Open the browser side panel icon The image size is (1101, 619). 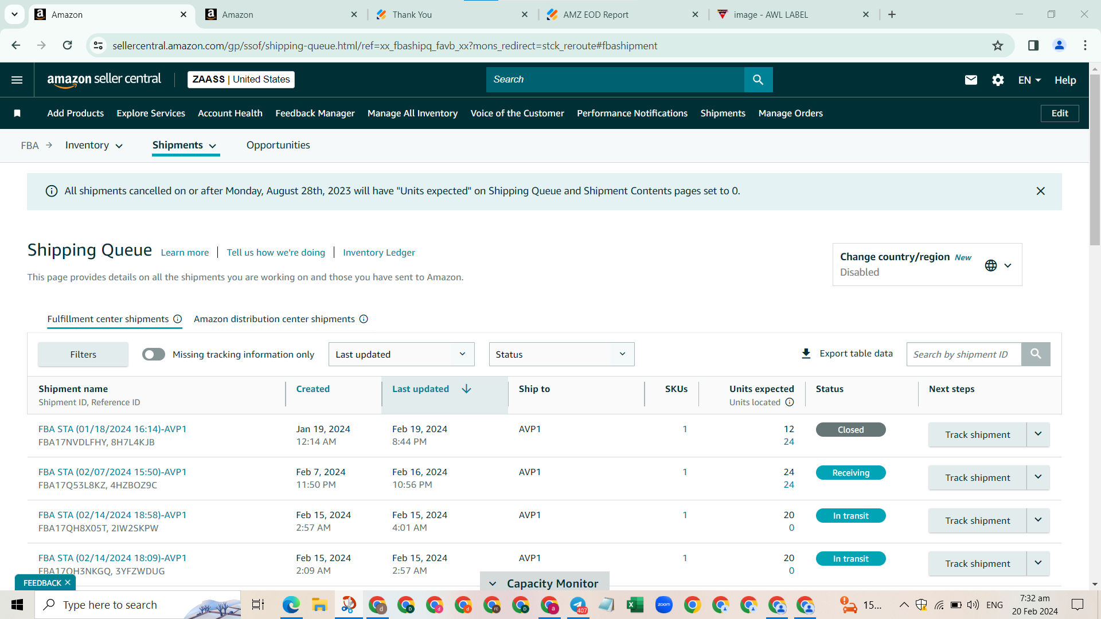tap(1033, 45)
